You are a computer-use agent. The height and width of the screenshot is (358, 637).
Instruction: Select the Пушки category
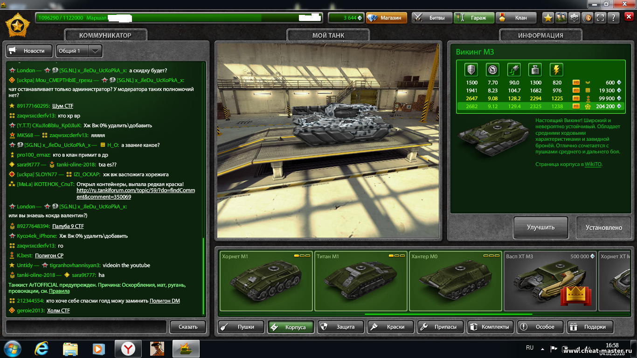pyautogui.click(x=241, y=327)
